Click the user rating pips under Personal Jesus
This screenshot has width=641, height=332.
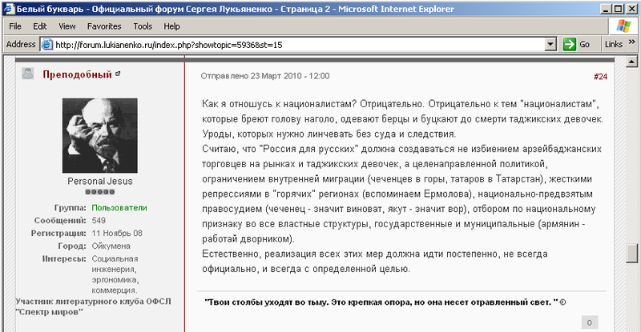(99, 192)
